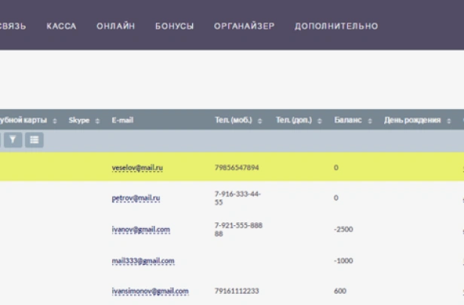Open the Бонусы menu
464x305 pixels.
click(174, 26)
